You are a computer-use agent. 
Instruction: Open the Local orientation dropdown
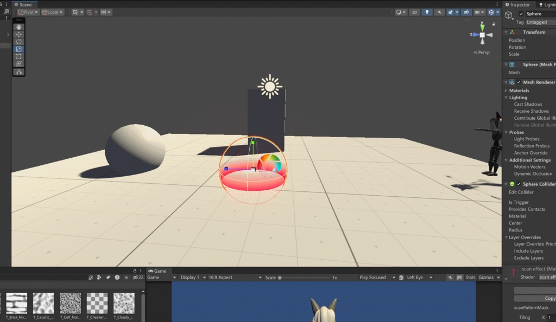click(x=52, y=12)
